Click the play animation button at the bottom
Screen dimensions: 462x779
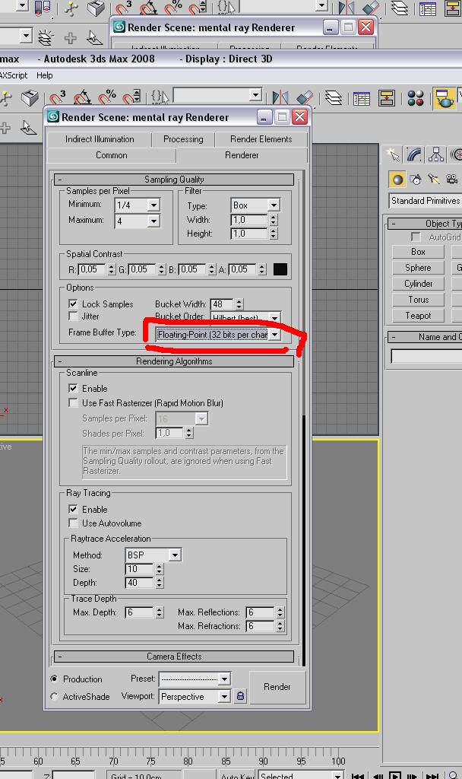pos(395,775)
